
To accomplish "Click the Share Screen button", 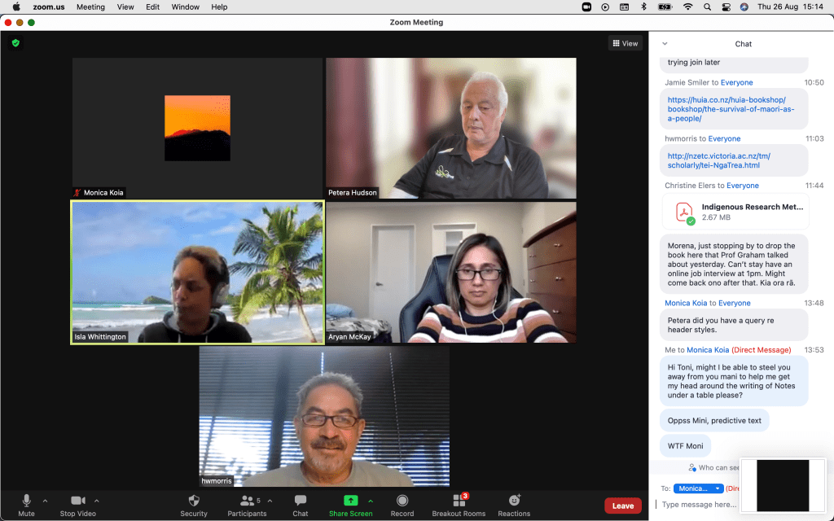I will coord(350,505).
